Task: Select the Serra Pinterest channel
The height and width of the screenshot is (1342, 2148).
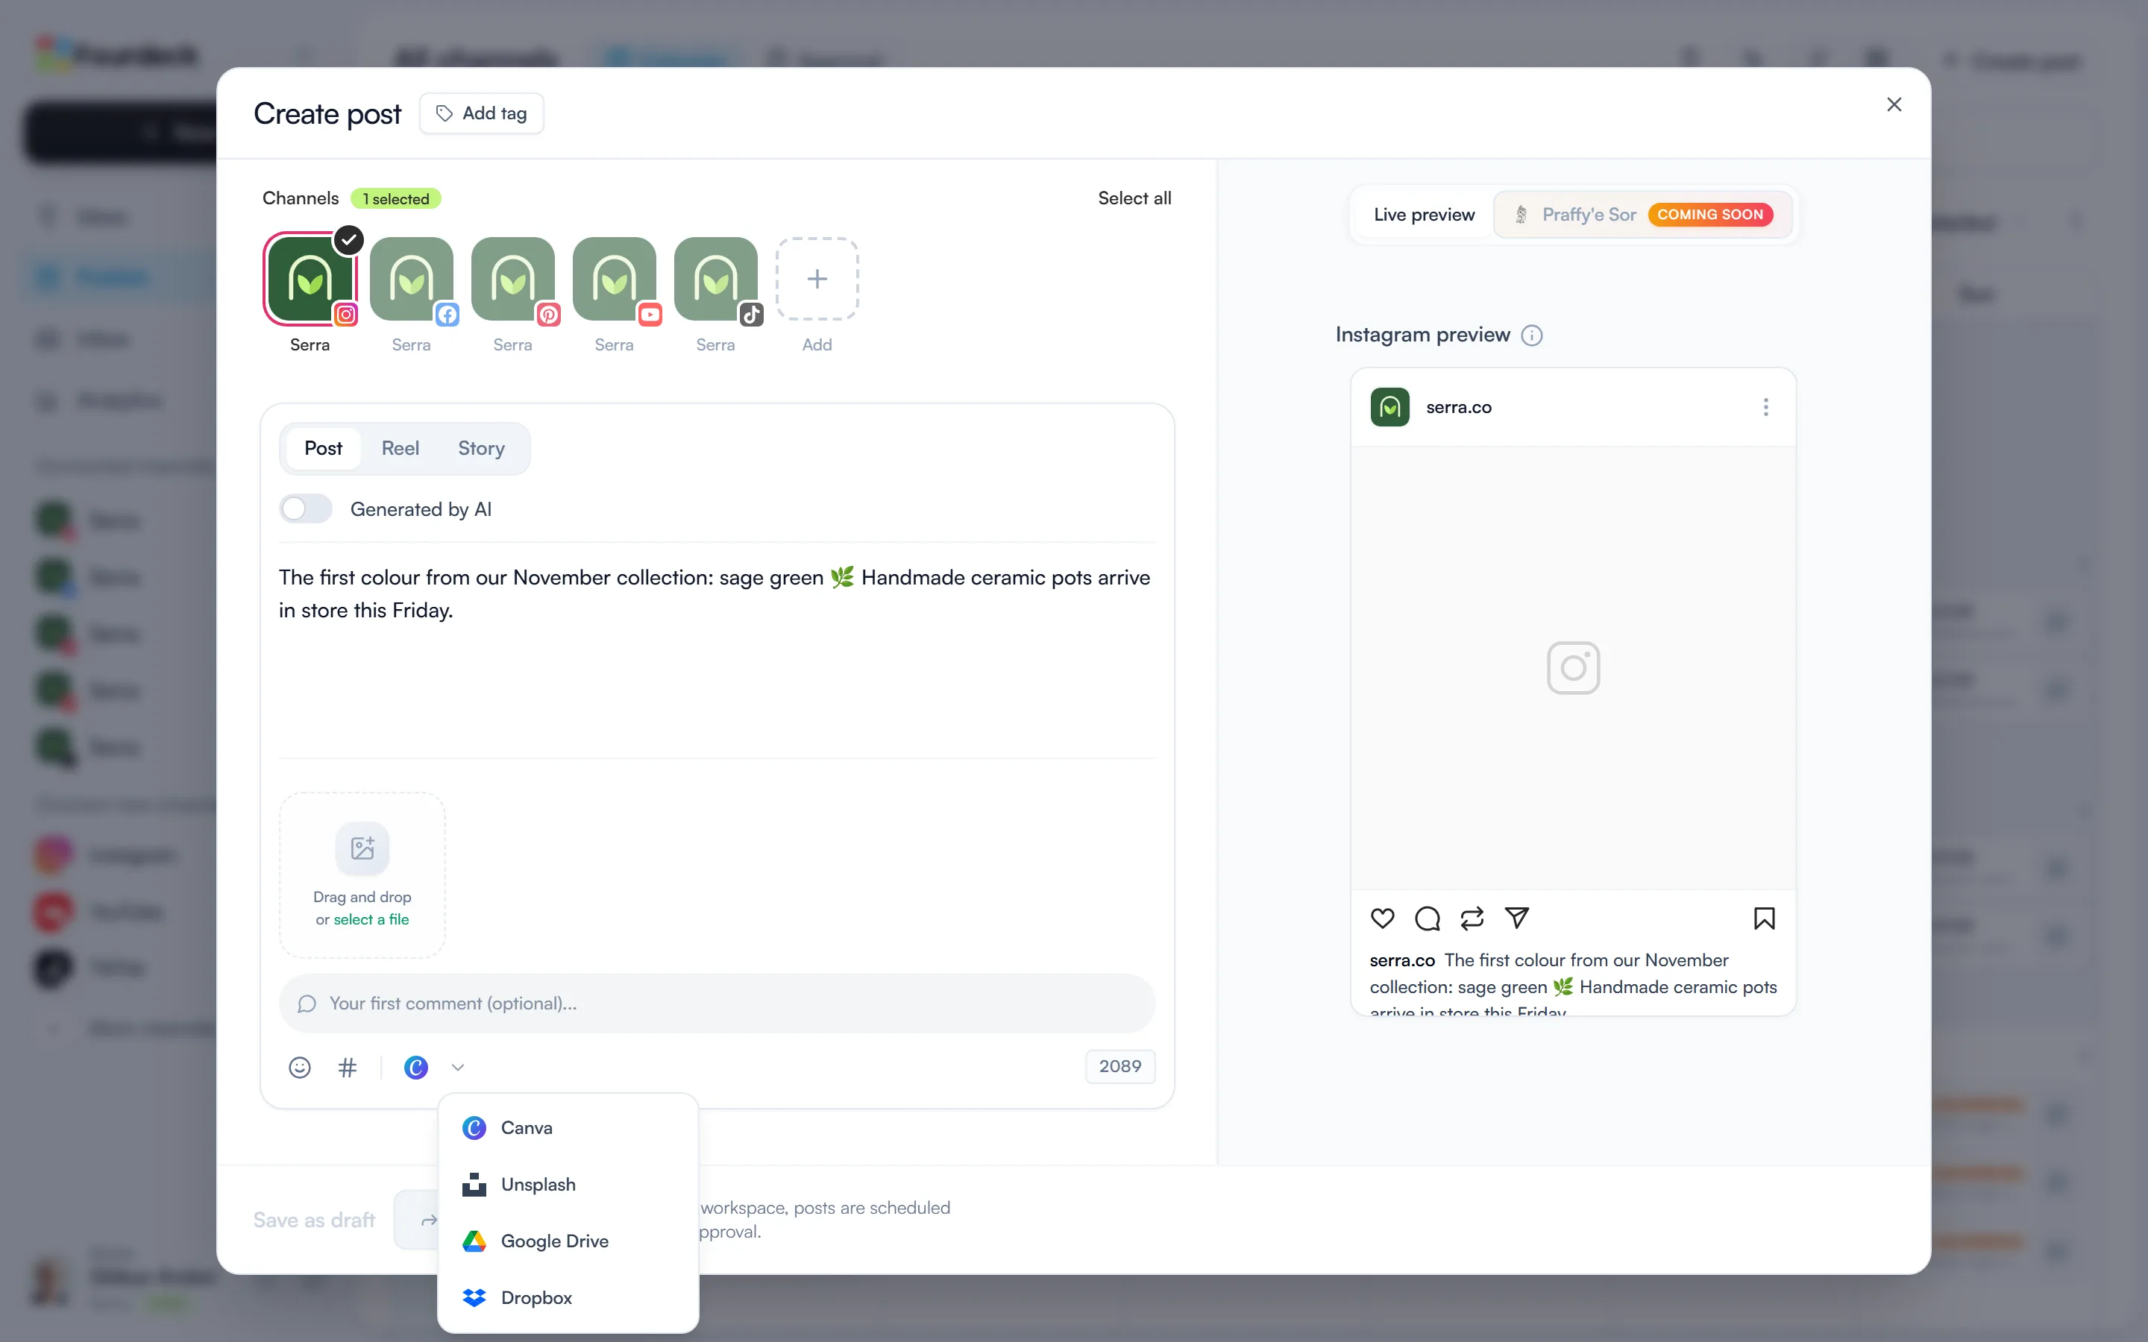Action: pyautogui.click(x=513, y=279)
